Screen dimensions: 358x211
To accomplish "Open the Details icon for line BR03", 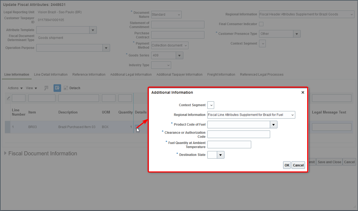I will click(x=137, y=127).
